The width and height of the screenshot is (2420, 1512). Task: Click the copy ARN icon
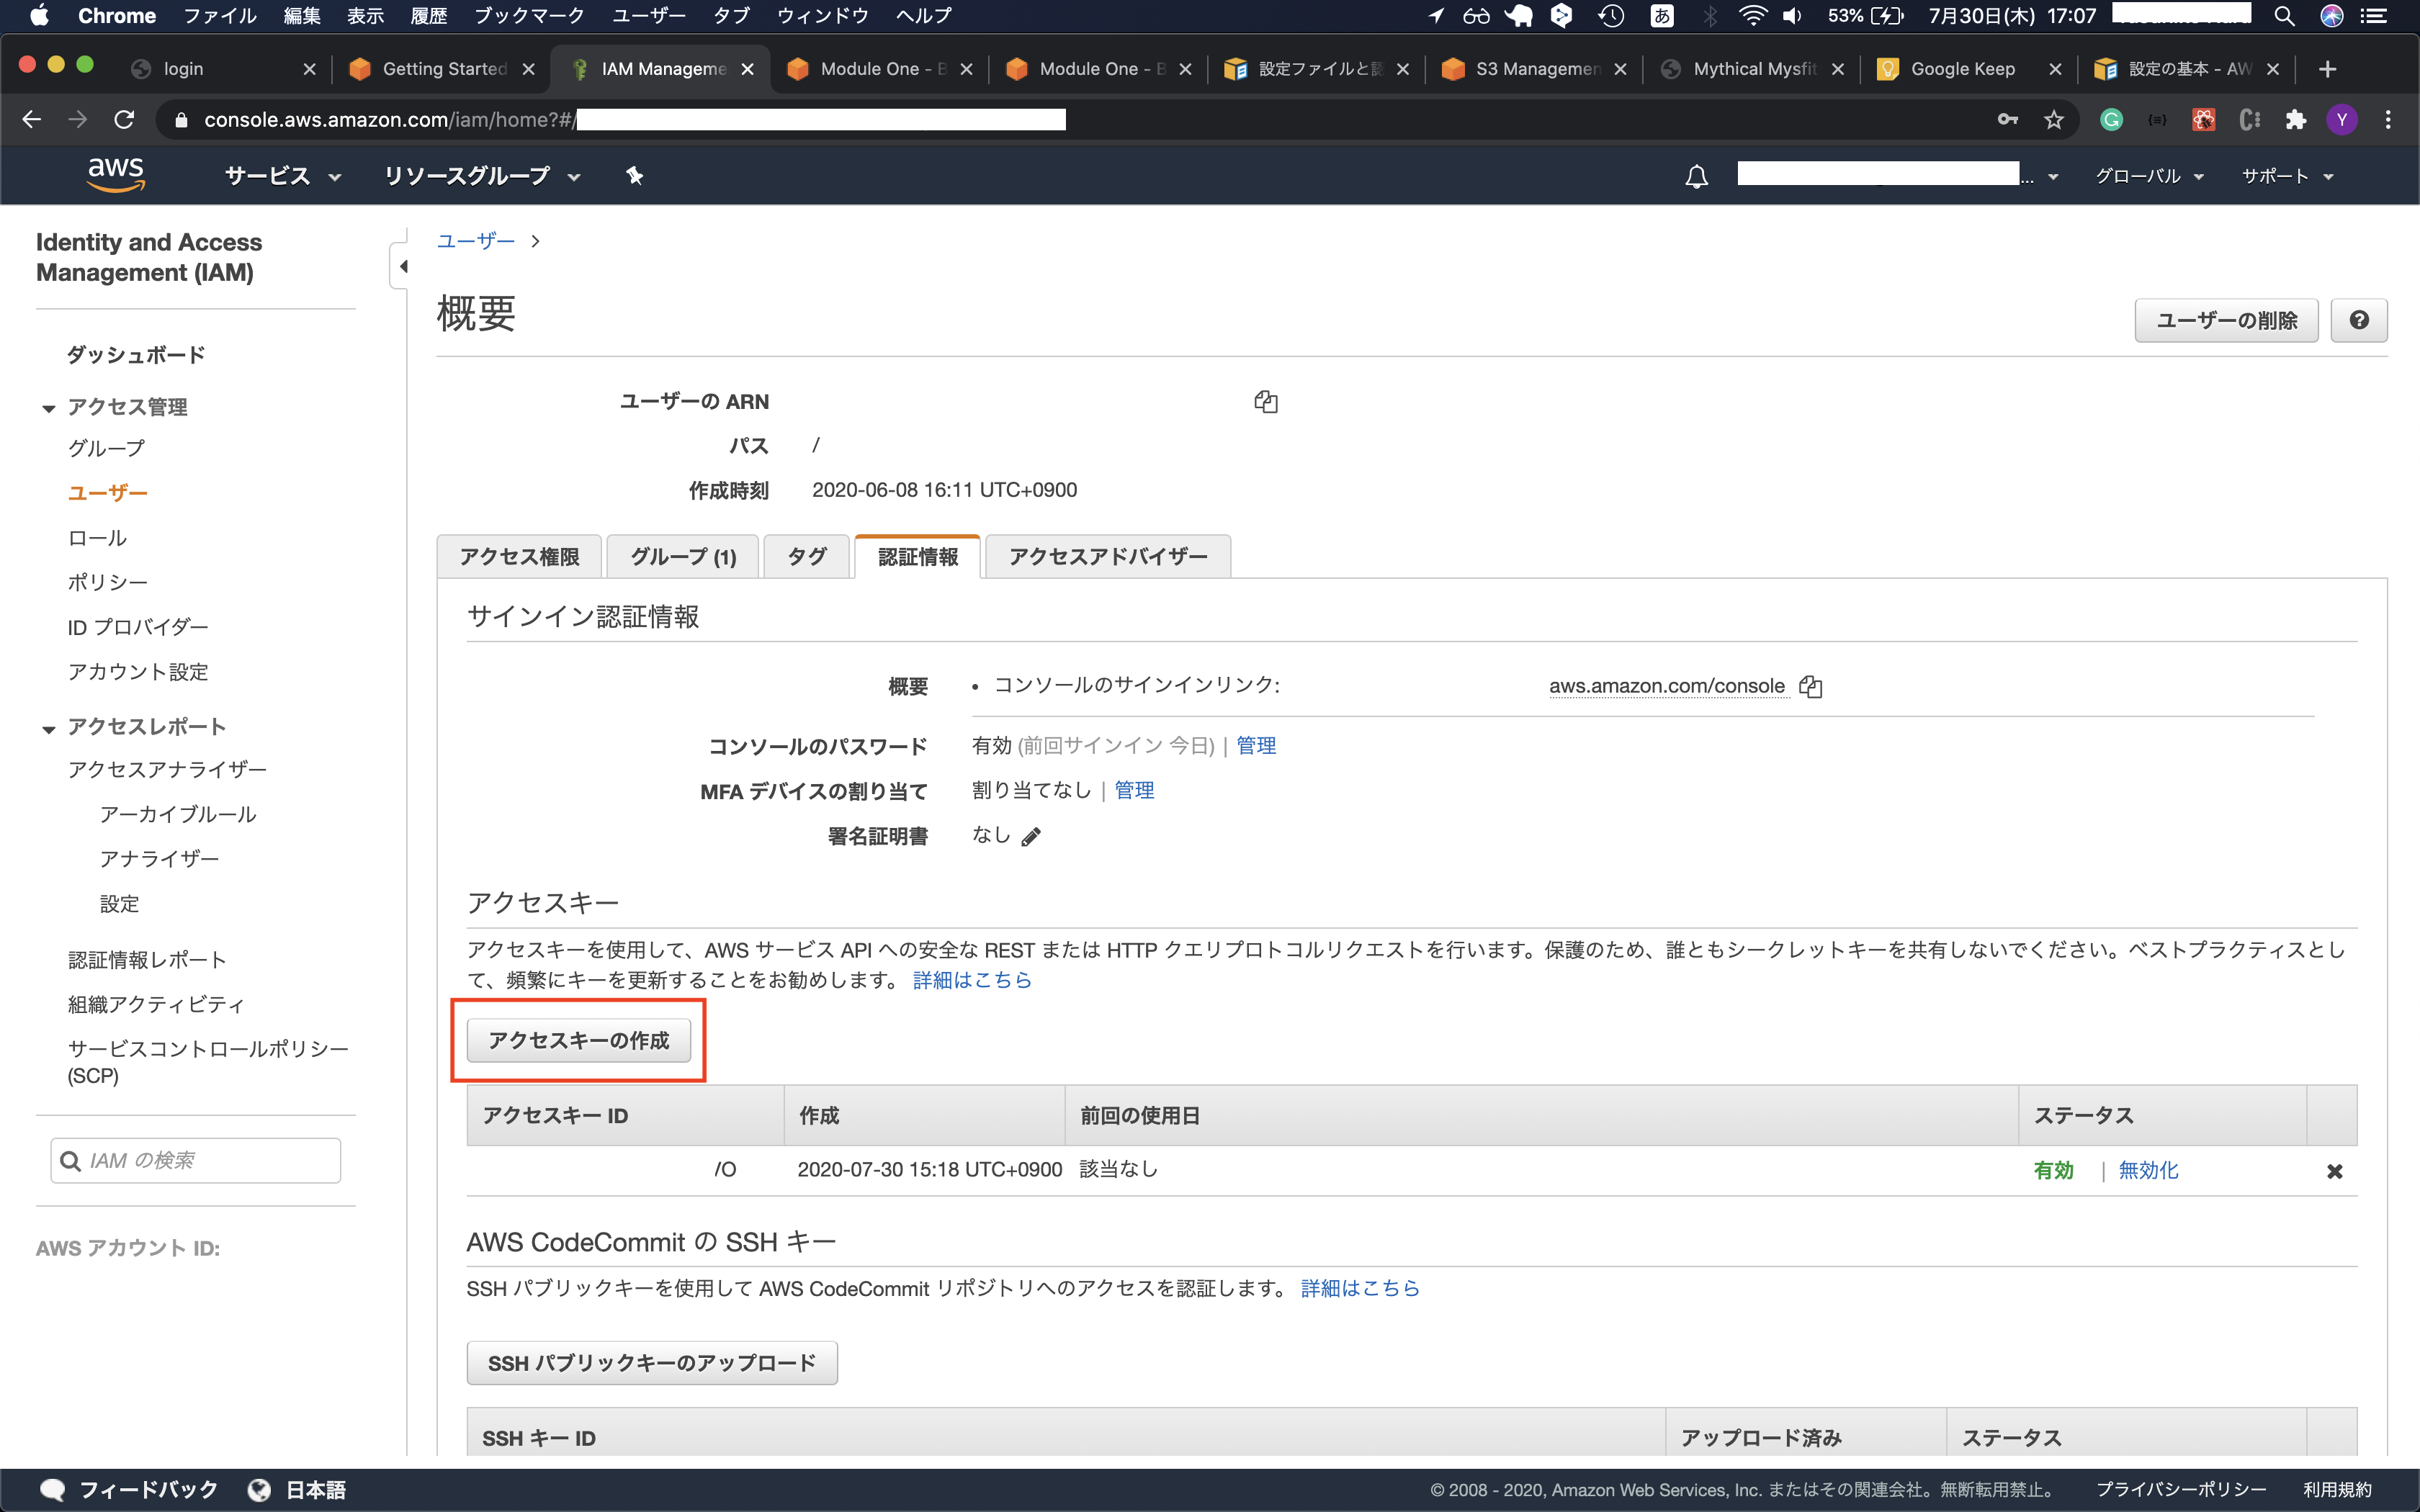coord(1267,400)
